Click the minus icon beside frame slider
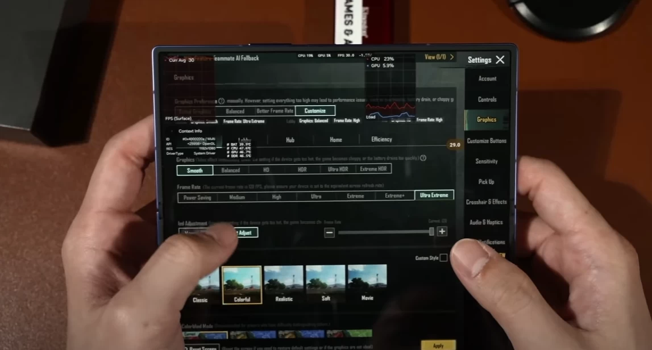The width and height of the screenshot is (652, 350). [x=329, y=232]
